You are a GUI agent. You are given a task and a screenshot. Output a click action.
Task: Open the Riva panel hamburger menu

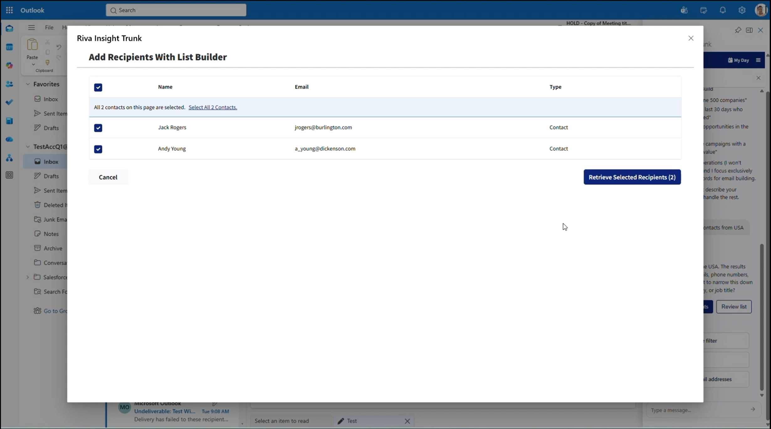coord(758,60)
